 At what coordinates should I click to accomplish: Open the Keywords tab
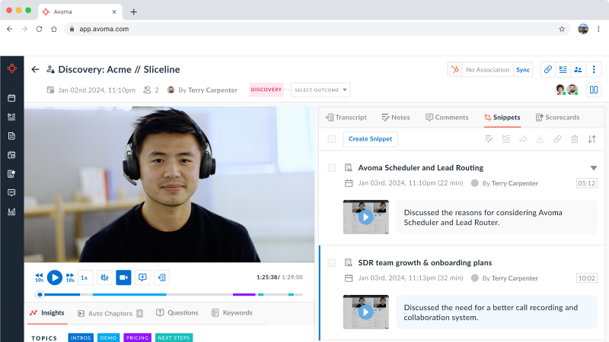pos(232,313)
